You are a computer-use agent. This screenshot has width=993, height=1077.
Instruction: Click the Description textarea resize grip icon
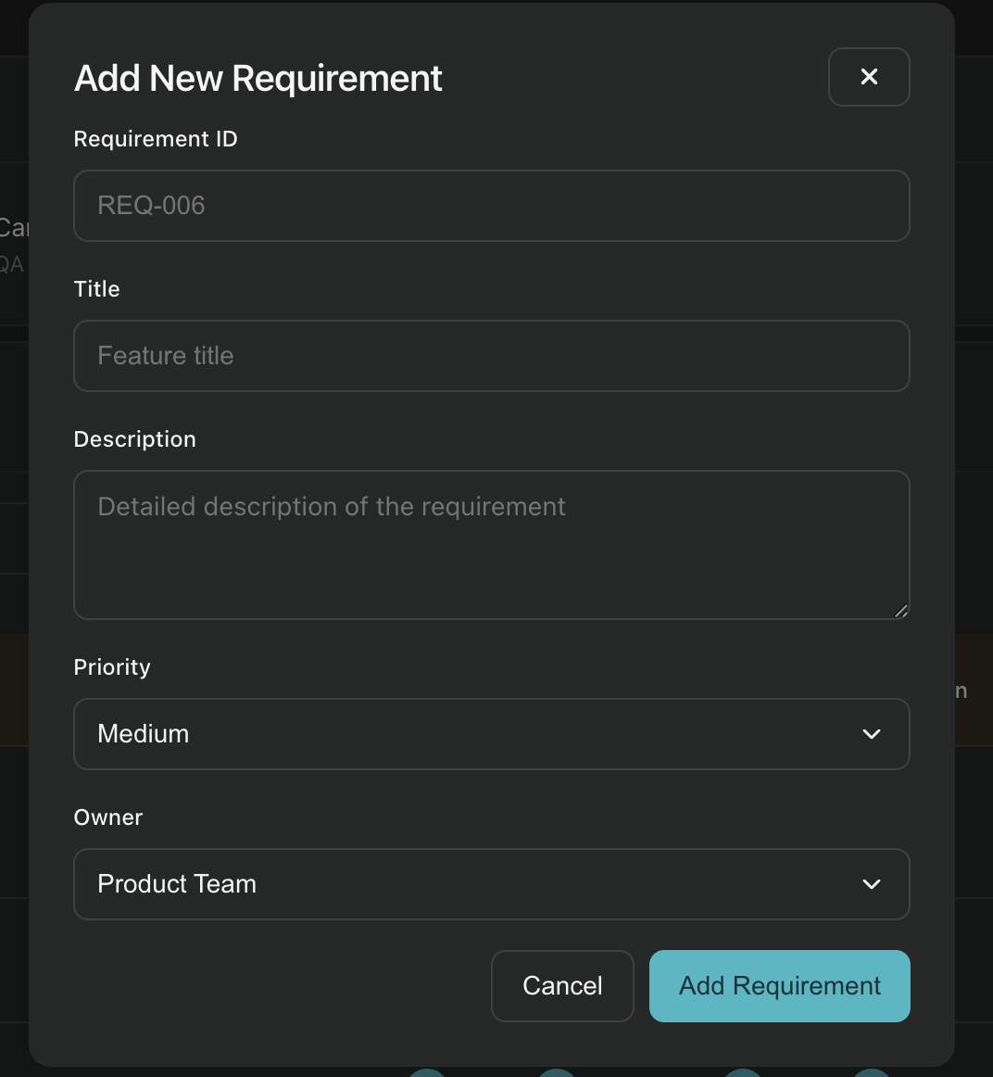pyautogui.click(x=900, y=610)
